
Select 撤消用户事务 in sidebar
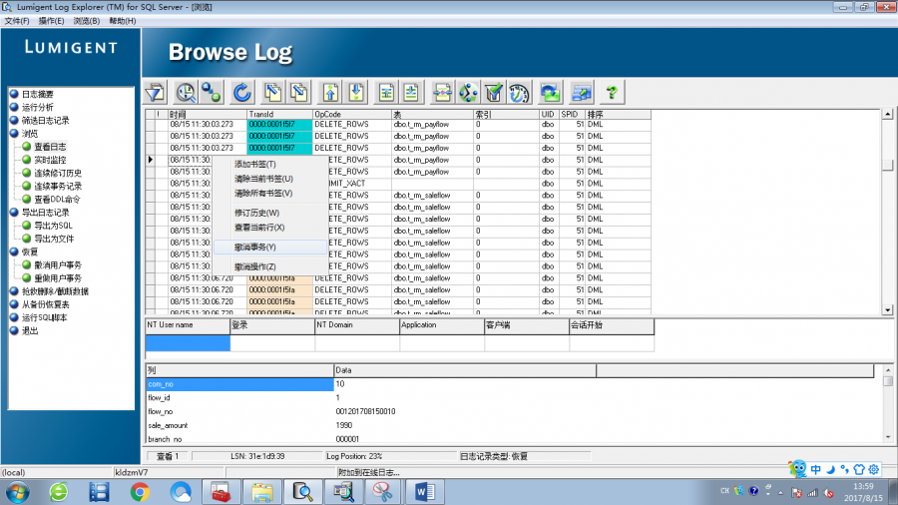tap(58, 265)
